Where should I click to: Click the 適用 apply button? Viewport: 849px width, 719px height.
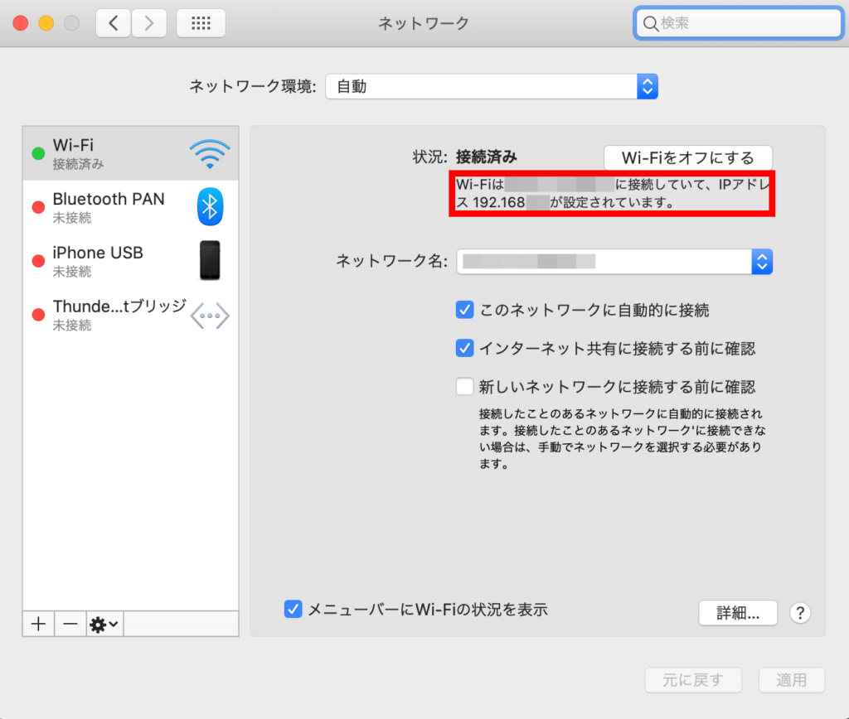tap(792, 679)
